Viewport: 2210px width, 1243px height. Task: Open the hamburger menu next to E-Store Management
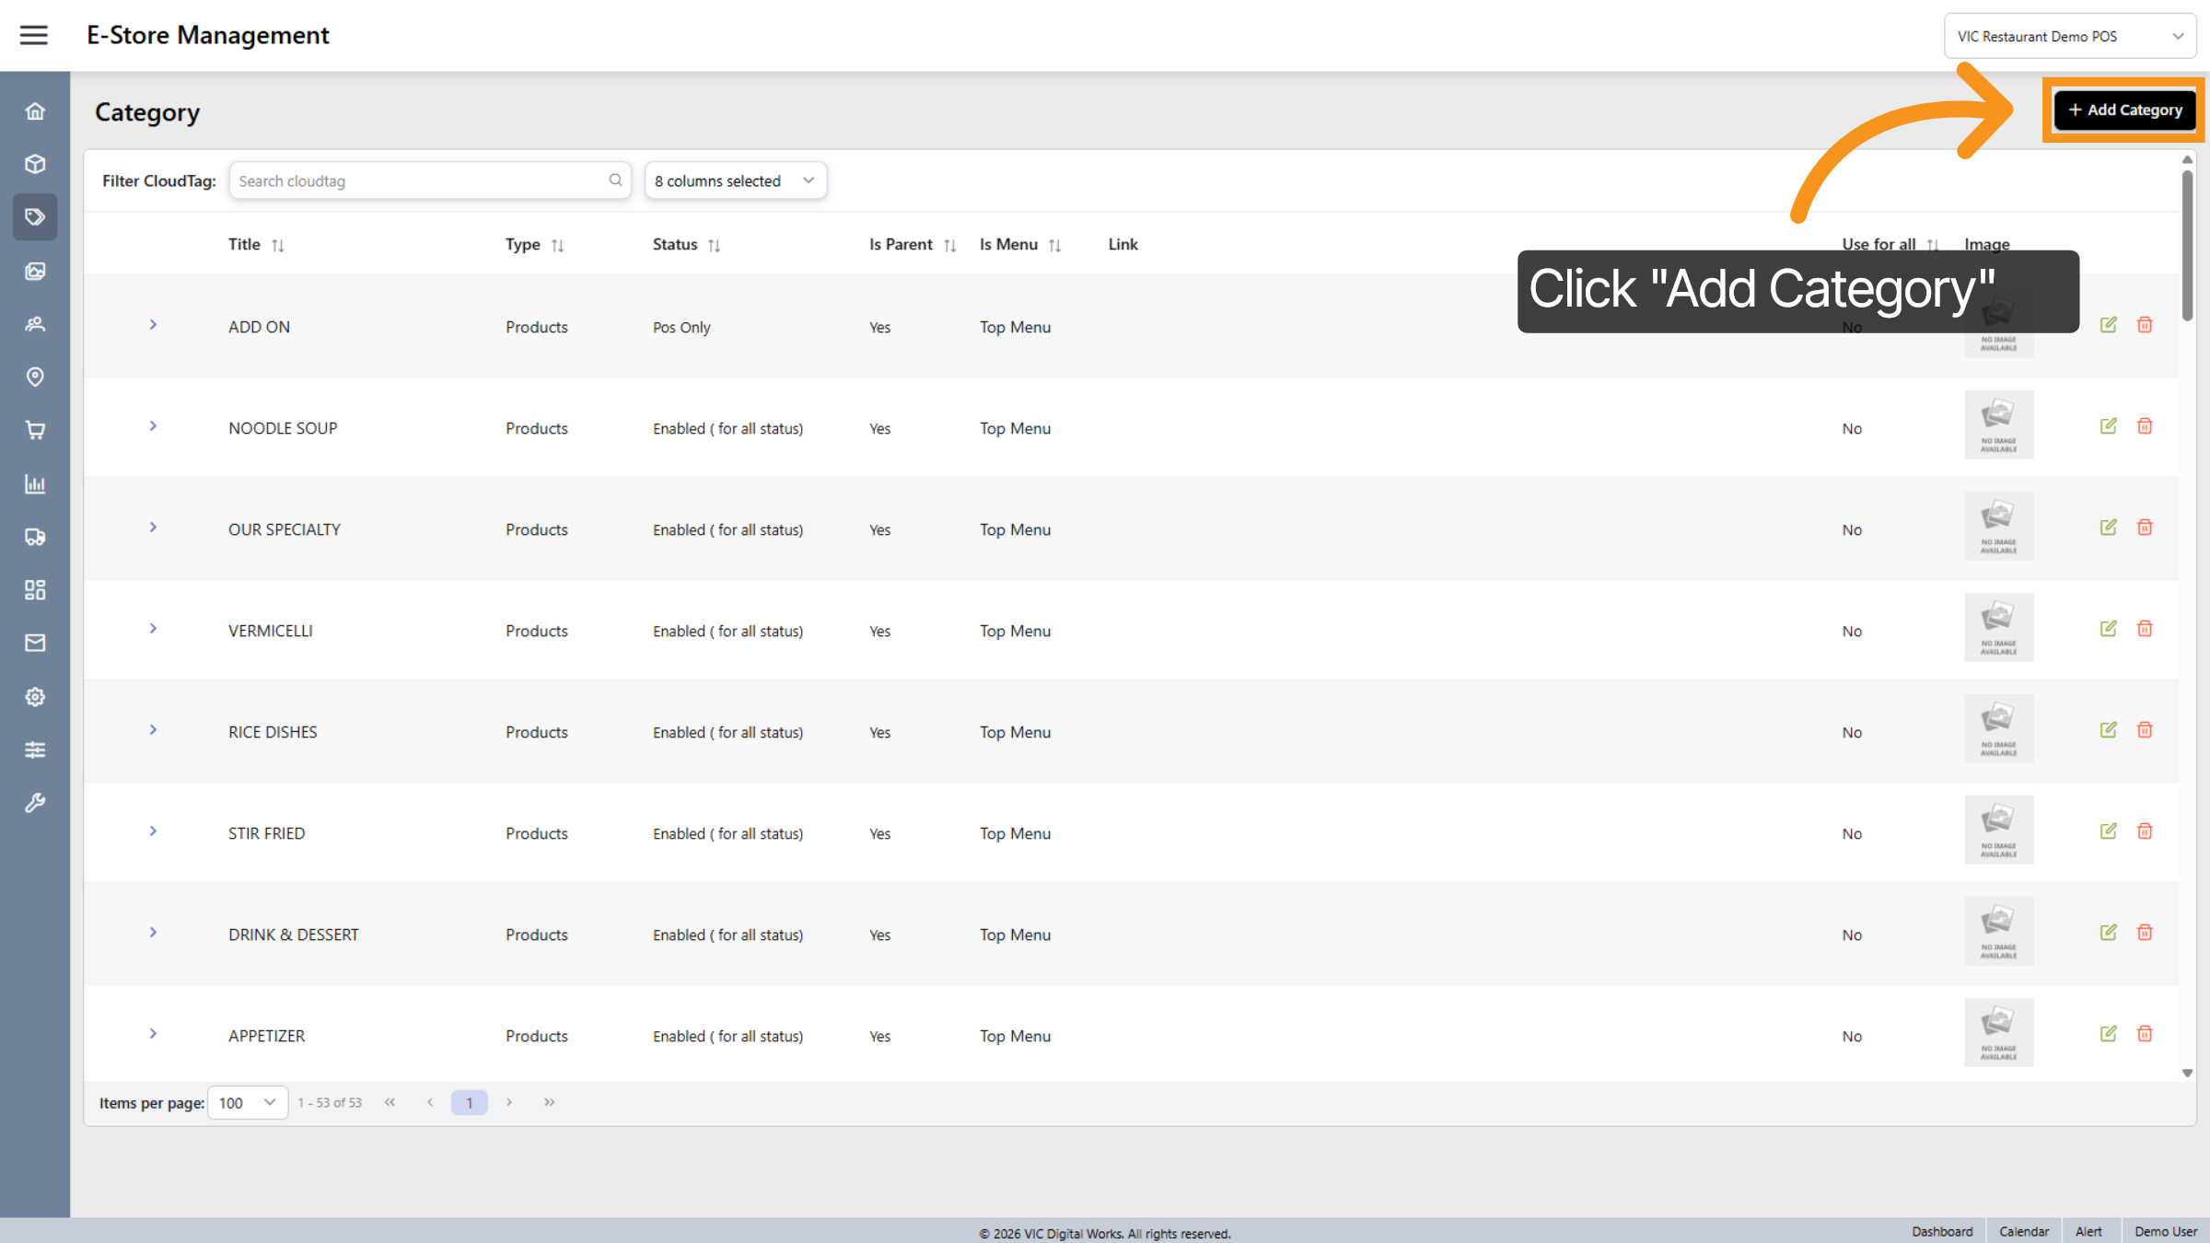point(33,35)
